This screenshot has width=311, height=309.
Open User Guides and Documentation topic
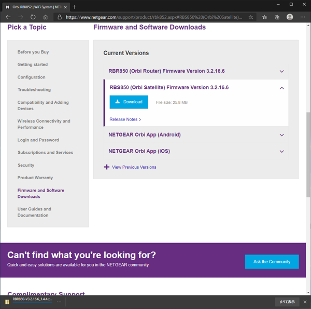[34, 212]
